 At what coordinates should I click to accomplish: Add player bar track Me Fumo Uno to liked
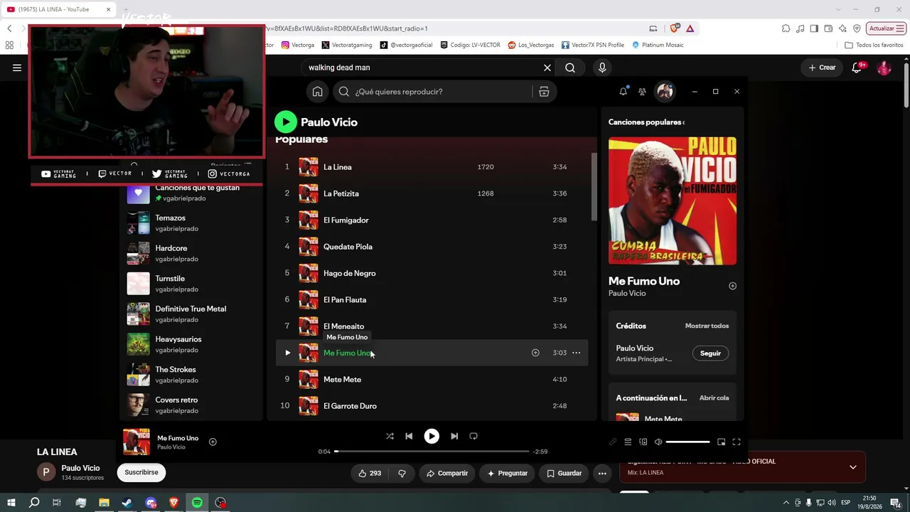213,442
